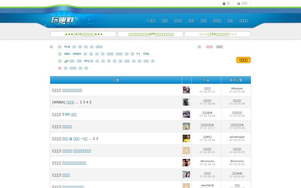Screen dimensions: 301x188
Task: Click the red highlighted filter link
Action: pos(209,47)
